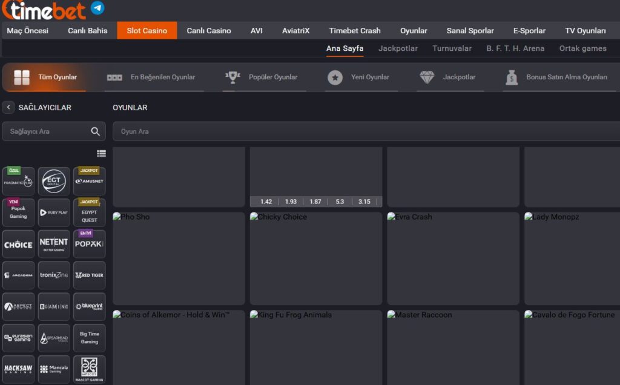Show En Beğenilen Oyunlar category
The image size is (620, 385).
[x=154, y=77]
